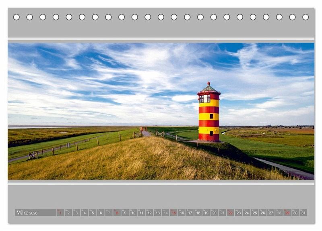The width and height of the screenshot is (322, 231).
Task: Pick day 29 marked in red
Action: pos(287,213)
